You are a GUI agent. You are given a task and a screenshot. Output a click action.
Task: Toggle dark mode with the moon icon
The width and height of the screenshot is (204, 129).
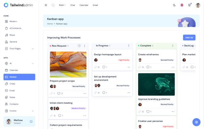pos(174,5)
